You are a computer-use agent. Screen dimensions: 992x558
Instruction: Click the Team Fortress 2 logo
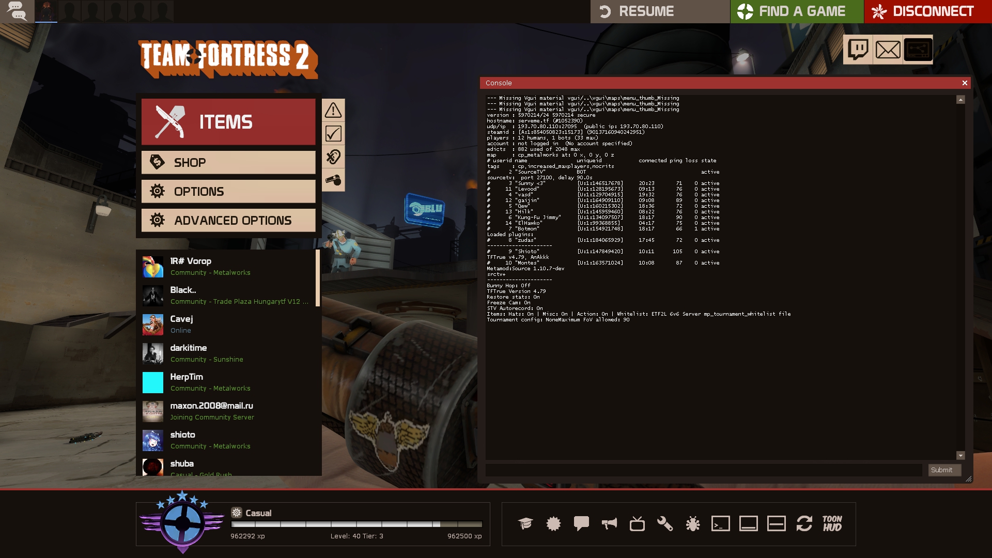(x=228, y=59)
